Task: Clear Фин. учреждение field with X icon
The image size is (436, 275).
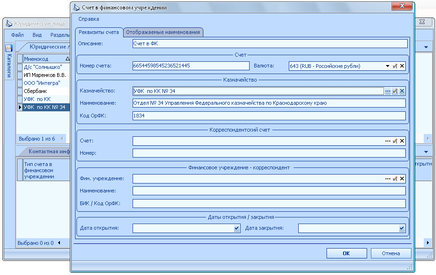Action: pyautogui.click(x=402, y=178)
